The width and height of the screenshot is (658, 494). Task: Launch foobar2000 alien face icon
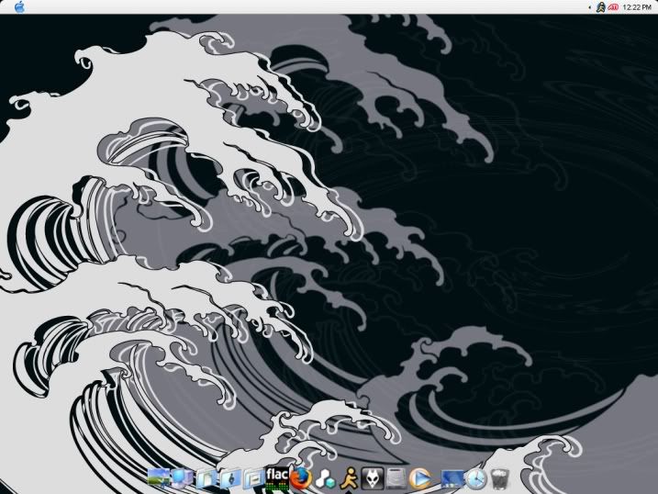tap(373, 478)
